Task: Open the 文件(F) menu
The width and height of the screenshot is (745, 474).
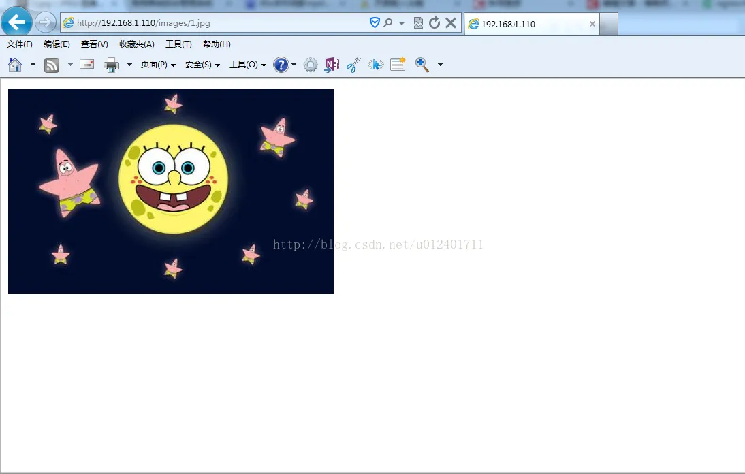Action: click(x=20, y=44)
